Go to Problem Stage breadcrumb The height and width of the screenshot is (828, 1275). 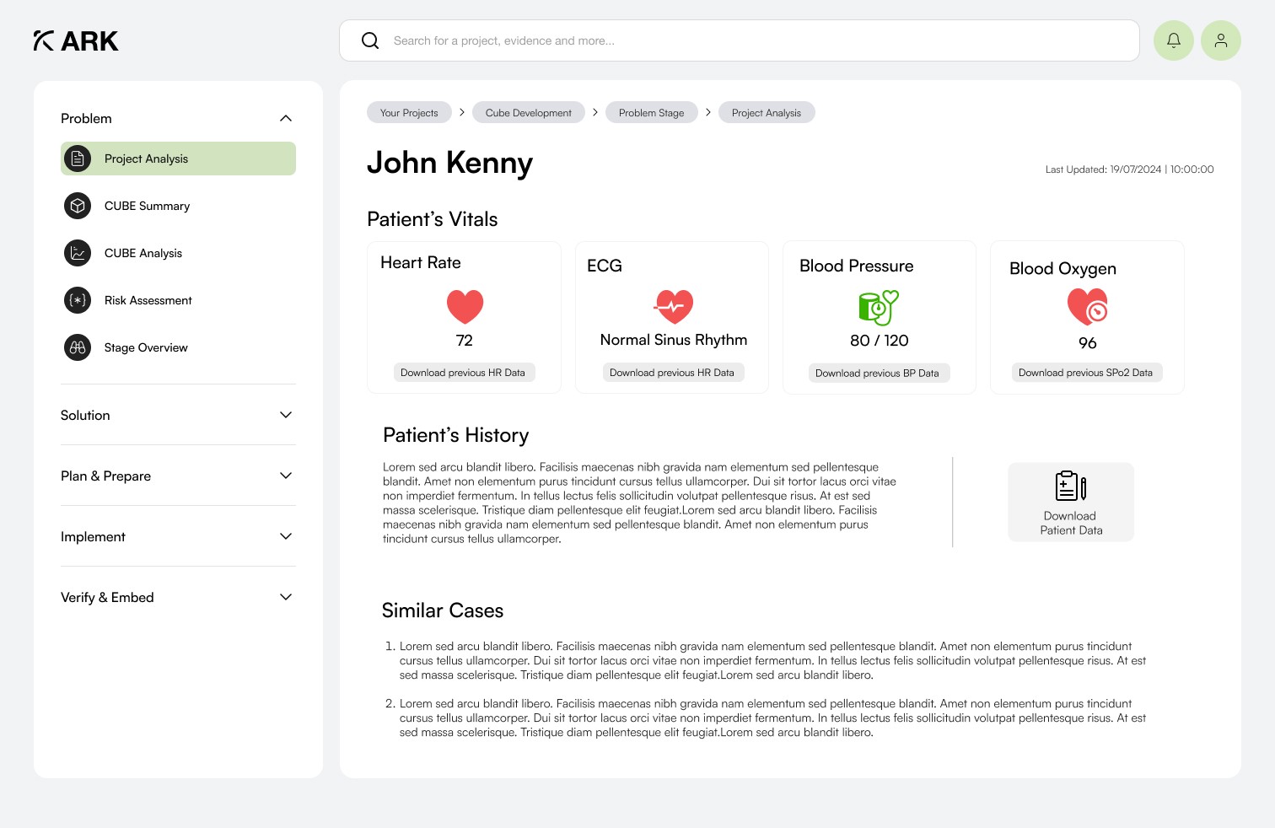pyautogui.click(x=652, y=113)
